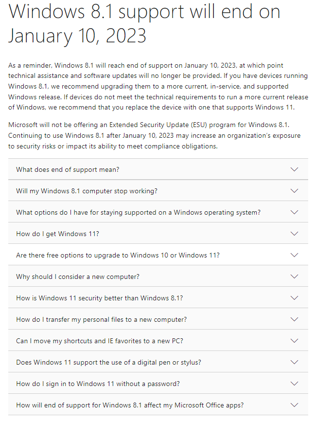Click chevron for shortcuts and IE favorites question
This screenshot has height=424, width=315.
tap(294, 341)
